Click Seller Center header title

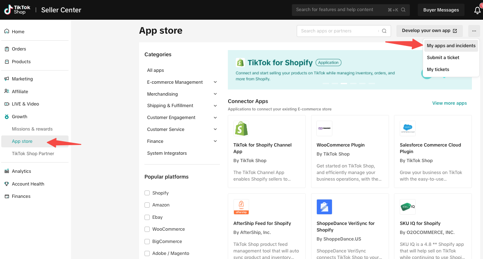pyautogui.click(x=61, y=10)
